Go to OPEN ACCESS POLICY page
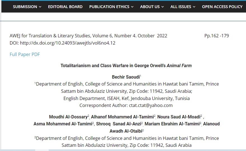246x151 pixels. (222, 7)
